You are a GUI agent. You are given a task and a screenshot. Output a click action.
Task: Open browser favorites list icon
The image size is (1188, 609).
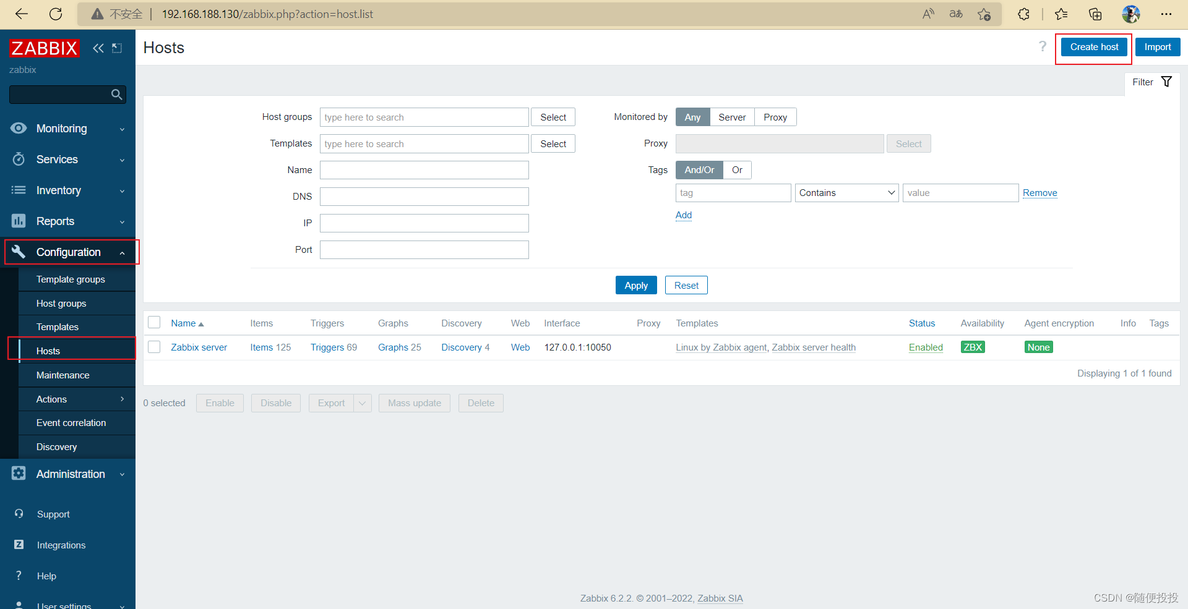(x=1061, y=14)
